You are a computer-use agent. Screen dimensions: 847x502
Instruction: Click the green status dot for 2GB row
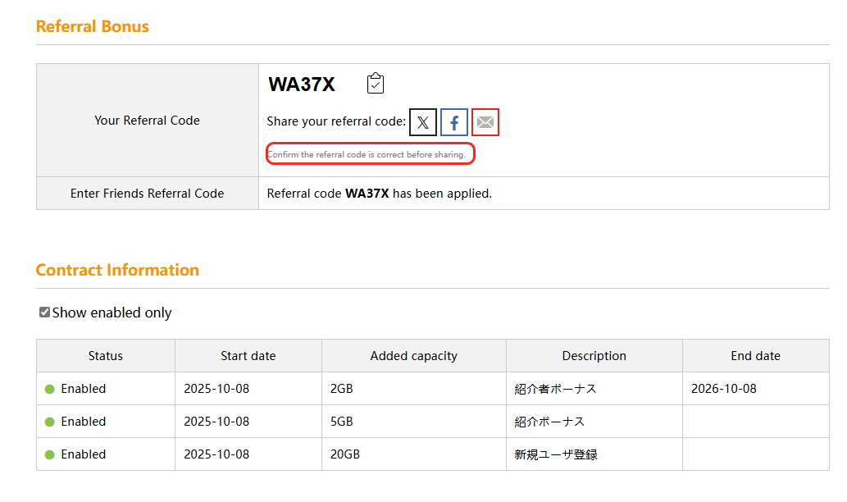click(x=50, y=389)
